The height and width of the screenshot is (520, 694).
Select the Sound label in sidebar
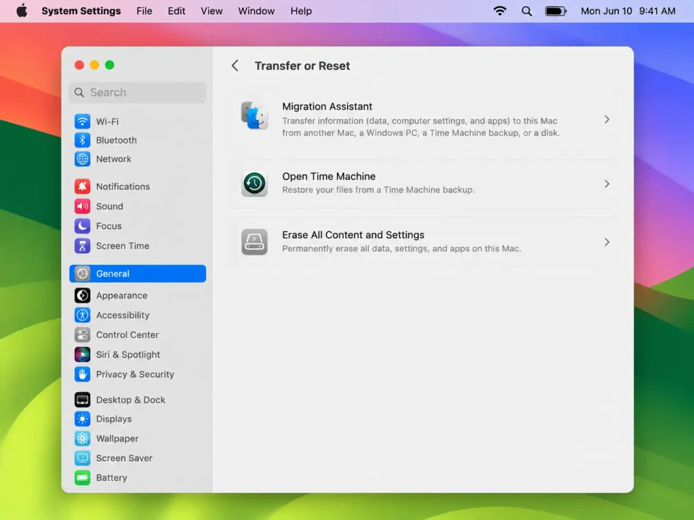tap(109, 206)
